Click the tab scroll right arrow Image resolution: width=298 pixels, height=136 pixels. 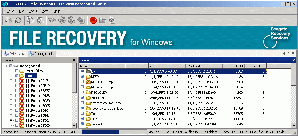pyautogui.click(x=288, y=54)
